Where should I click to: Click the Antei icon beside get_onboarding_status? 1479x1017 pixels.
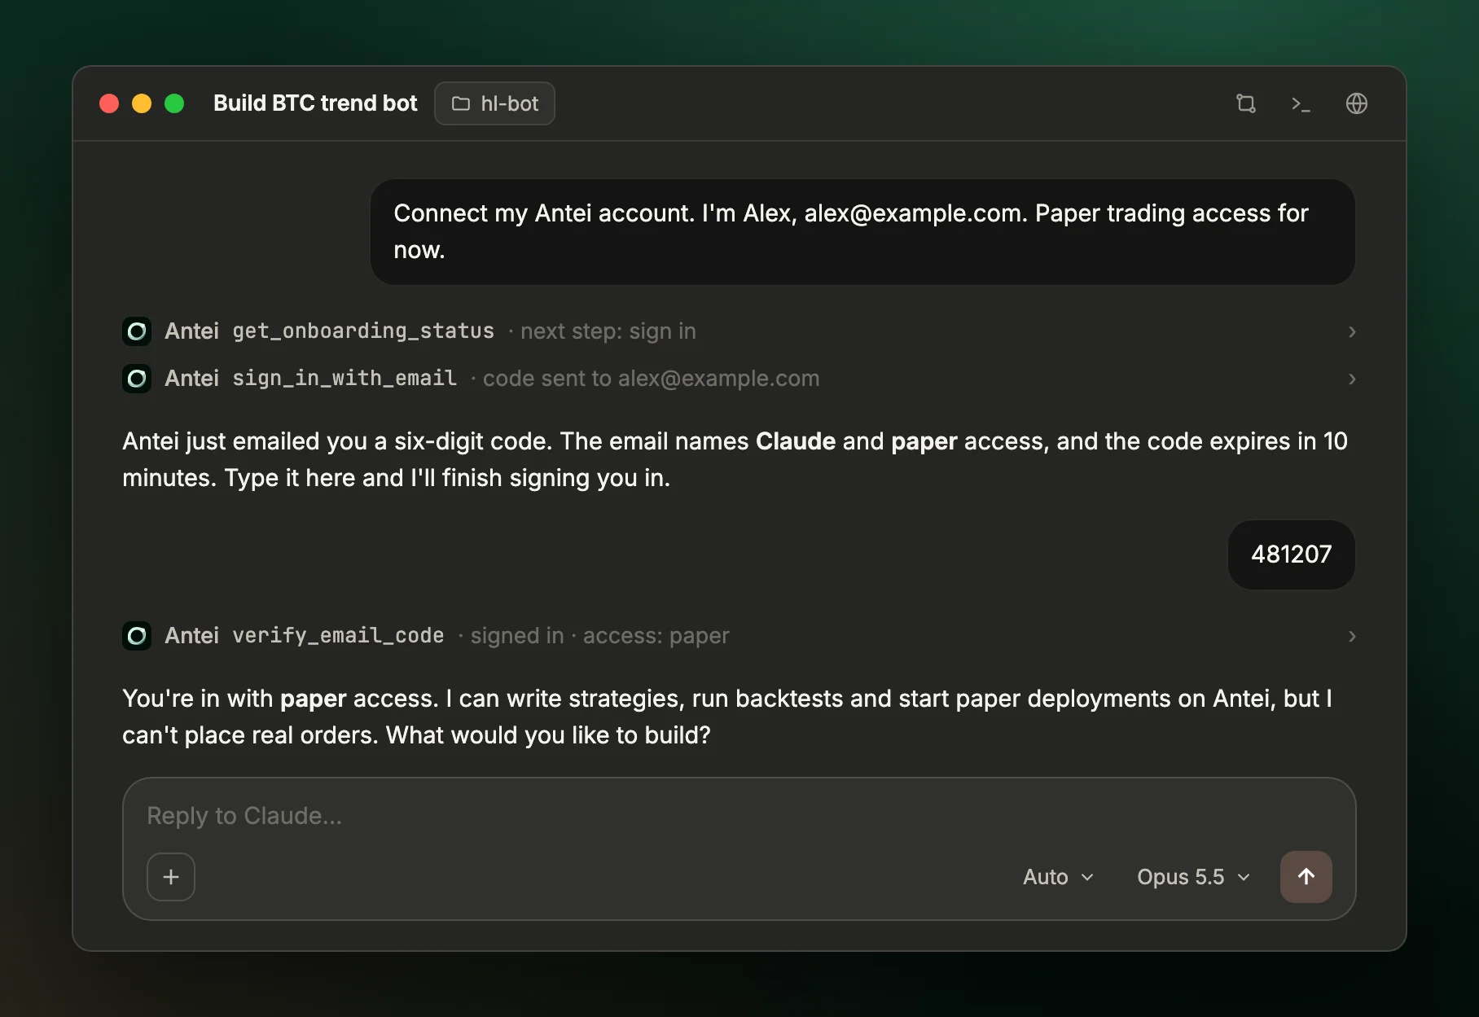coord(137,331)
